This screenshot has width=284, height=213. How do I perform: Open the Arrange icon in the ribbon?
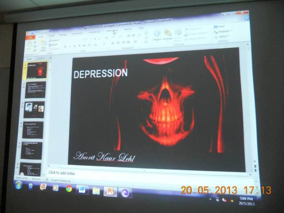tap(167, 35)
